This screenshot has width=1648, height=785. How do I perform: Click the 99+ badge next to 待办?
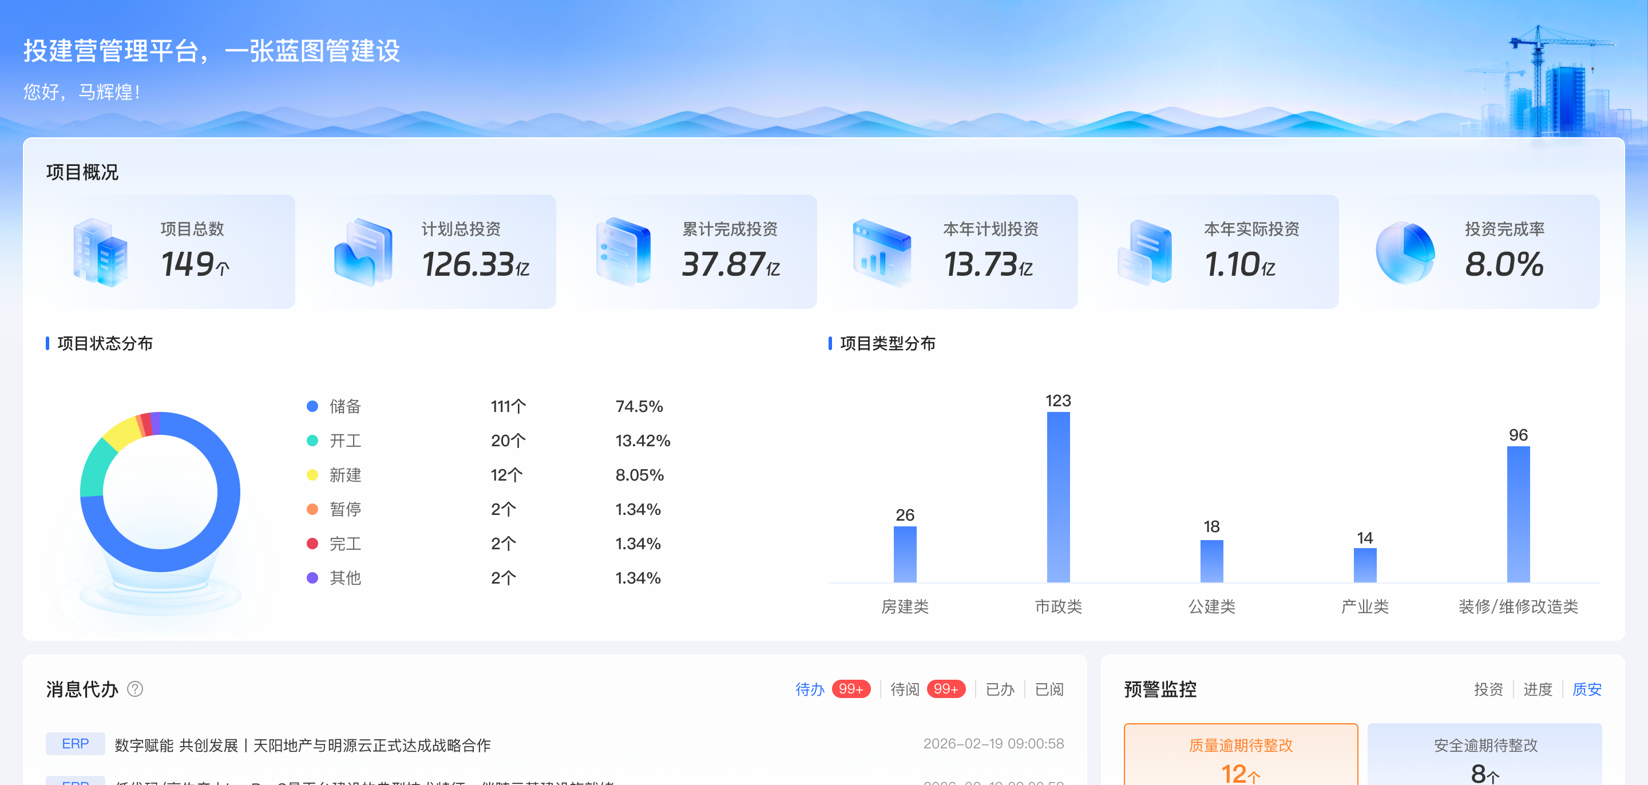(851, 689)
